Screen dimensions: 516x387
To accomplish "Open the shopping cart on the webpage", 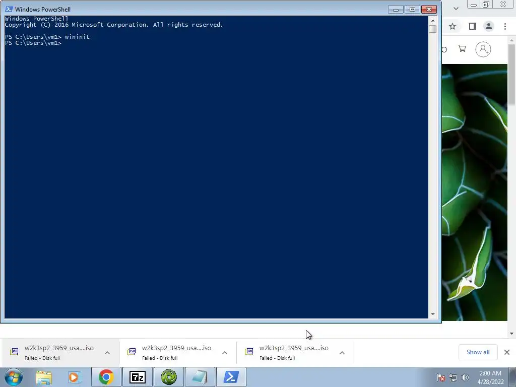I will pos(462,49).
